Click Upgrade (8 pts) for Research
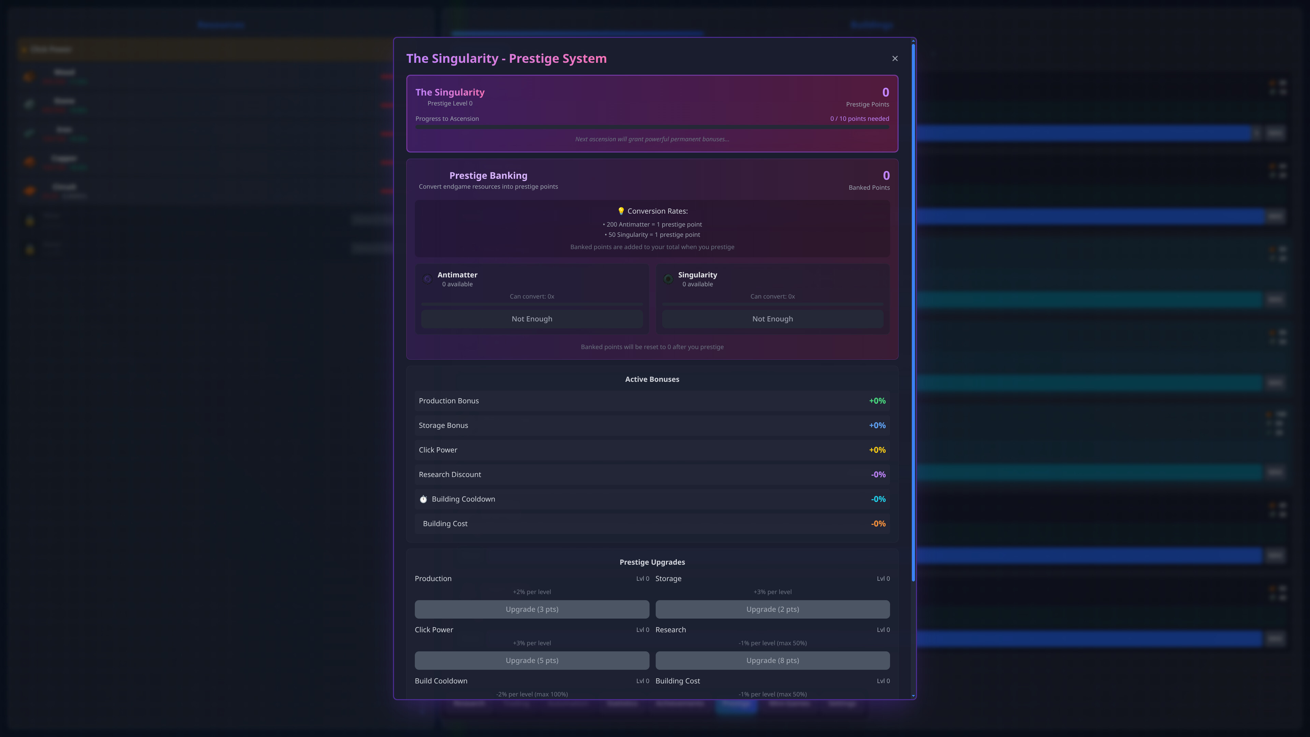Image resolution: width=1310 pixels, height=737 pixels. 772,660
